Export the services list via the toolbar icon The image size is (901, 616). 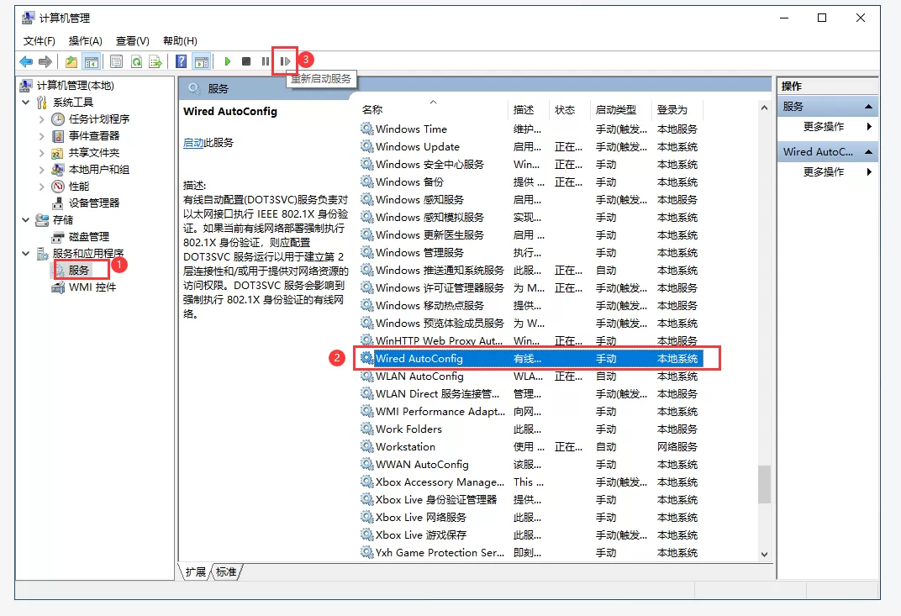click(155, 61)
